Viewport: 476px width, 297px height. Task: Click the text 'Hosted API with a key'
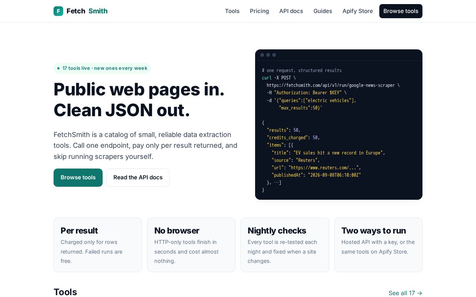pyautogui.click(x=378, y=247)
